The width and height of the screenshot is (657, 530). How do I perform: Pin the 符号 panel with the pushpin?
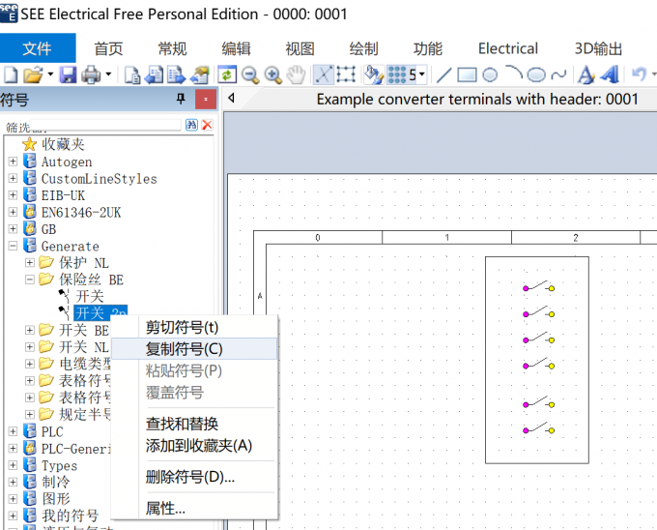(181, 99)
